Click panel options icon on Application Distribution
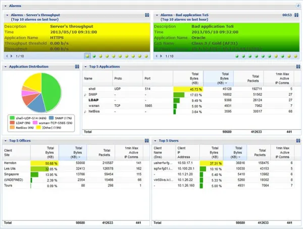 click(x=77, y=66)
